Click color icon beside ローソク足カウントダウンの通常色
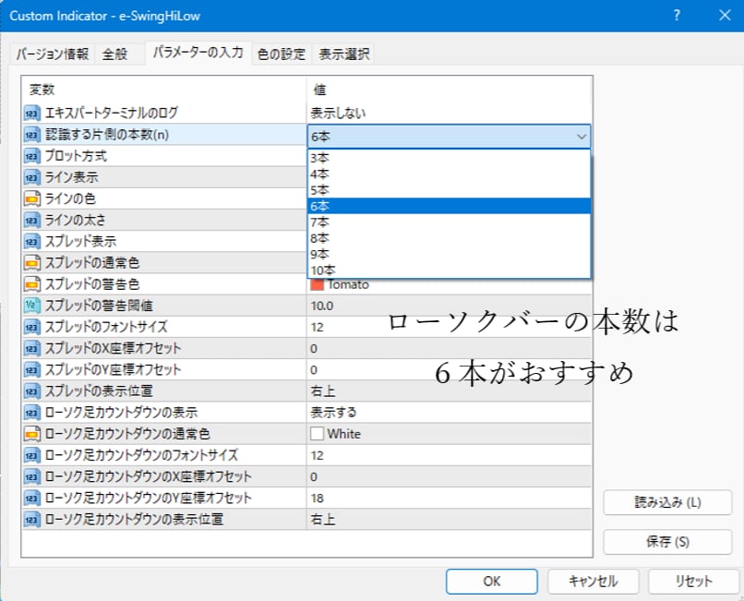Image resolution: width=744 pixels, height=601 pixels. point(31,434)
